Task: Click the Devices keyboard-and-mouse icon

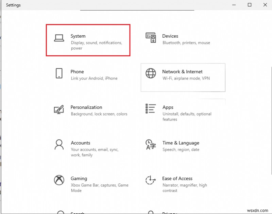Action: coord(151,37)
